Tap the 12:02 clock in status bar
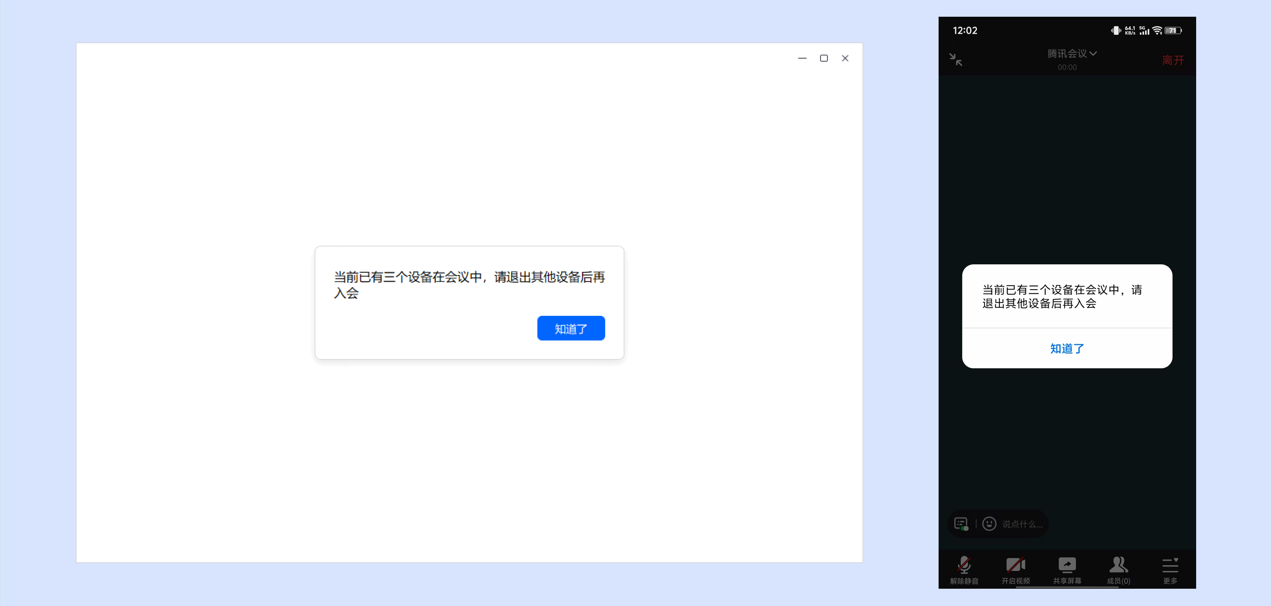This screenshot has height=606, width=1271. click(965, 31)
